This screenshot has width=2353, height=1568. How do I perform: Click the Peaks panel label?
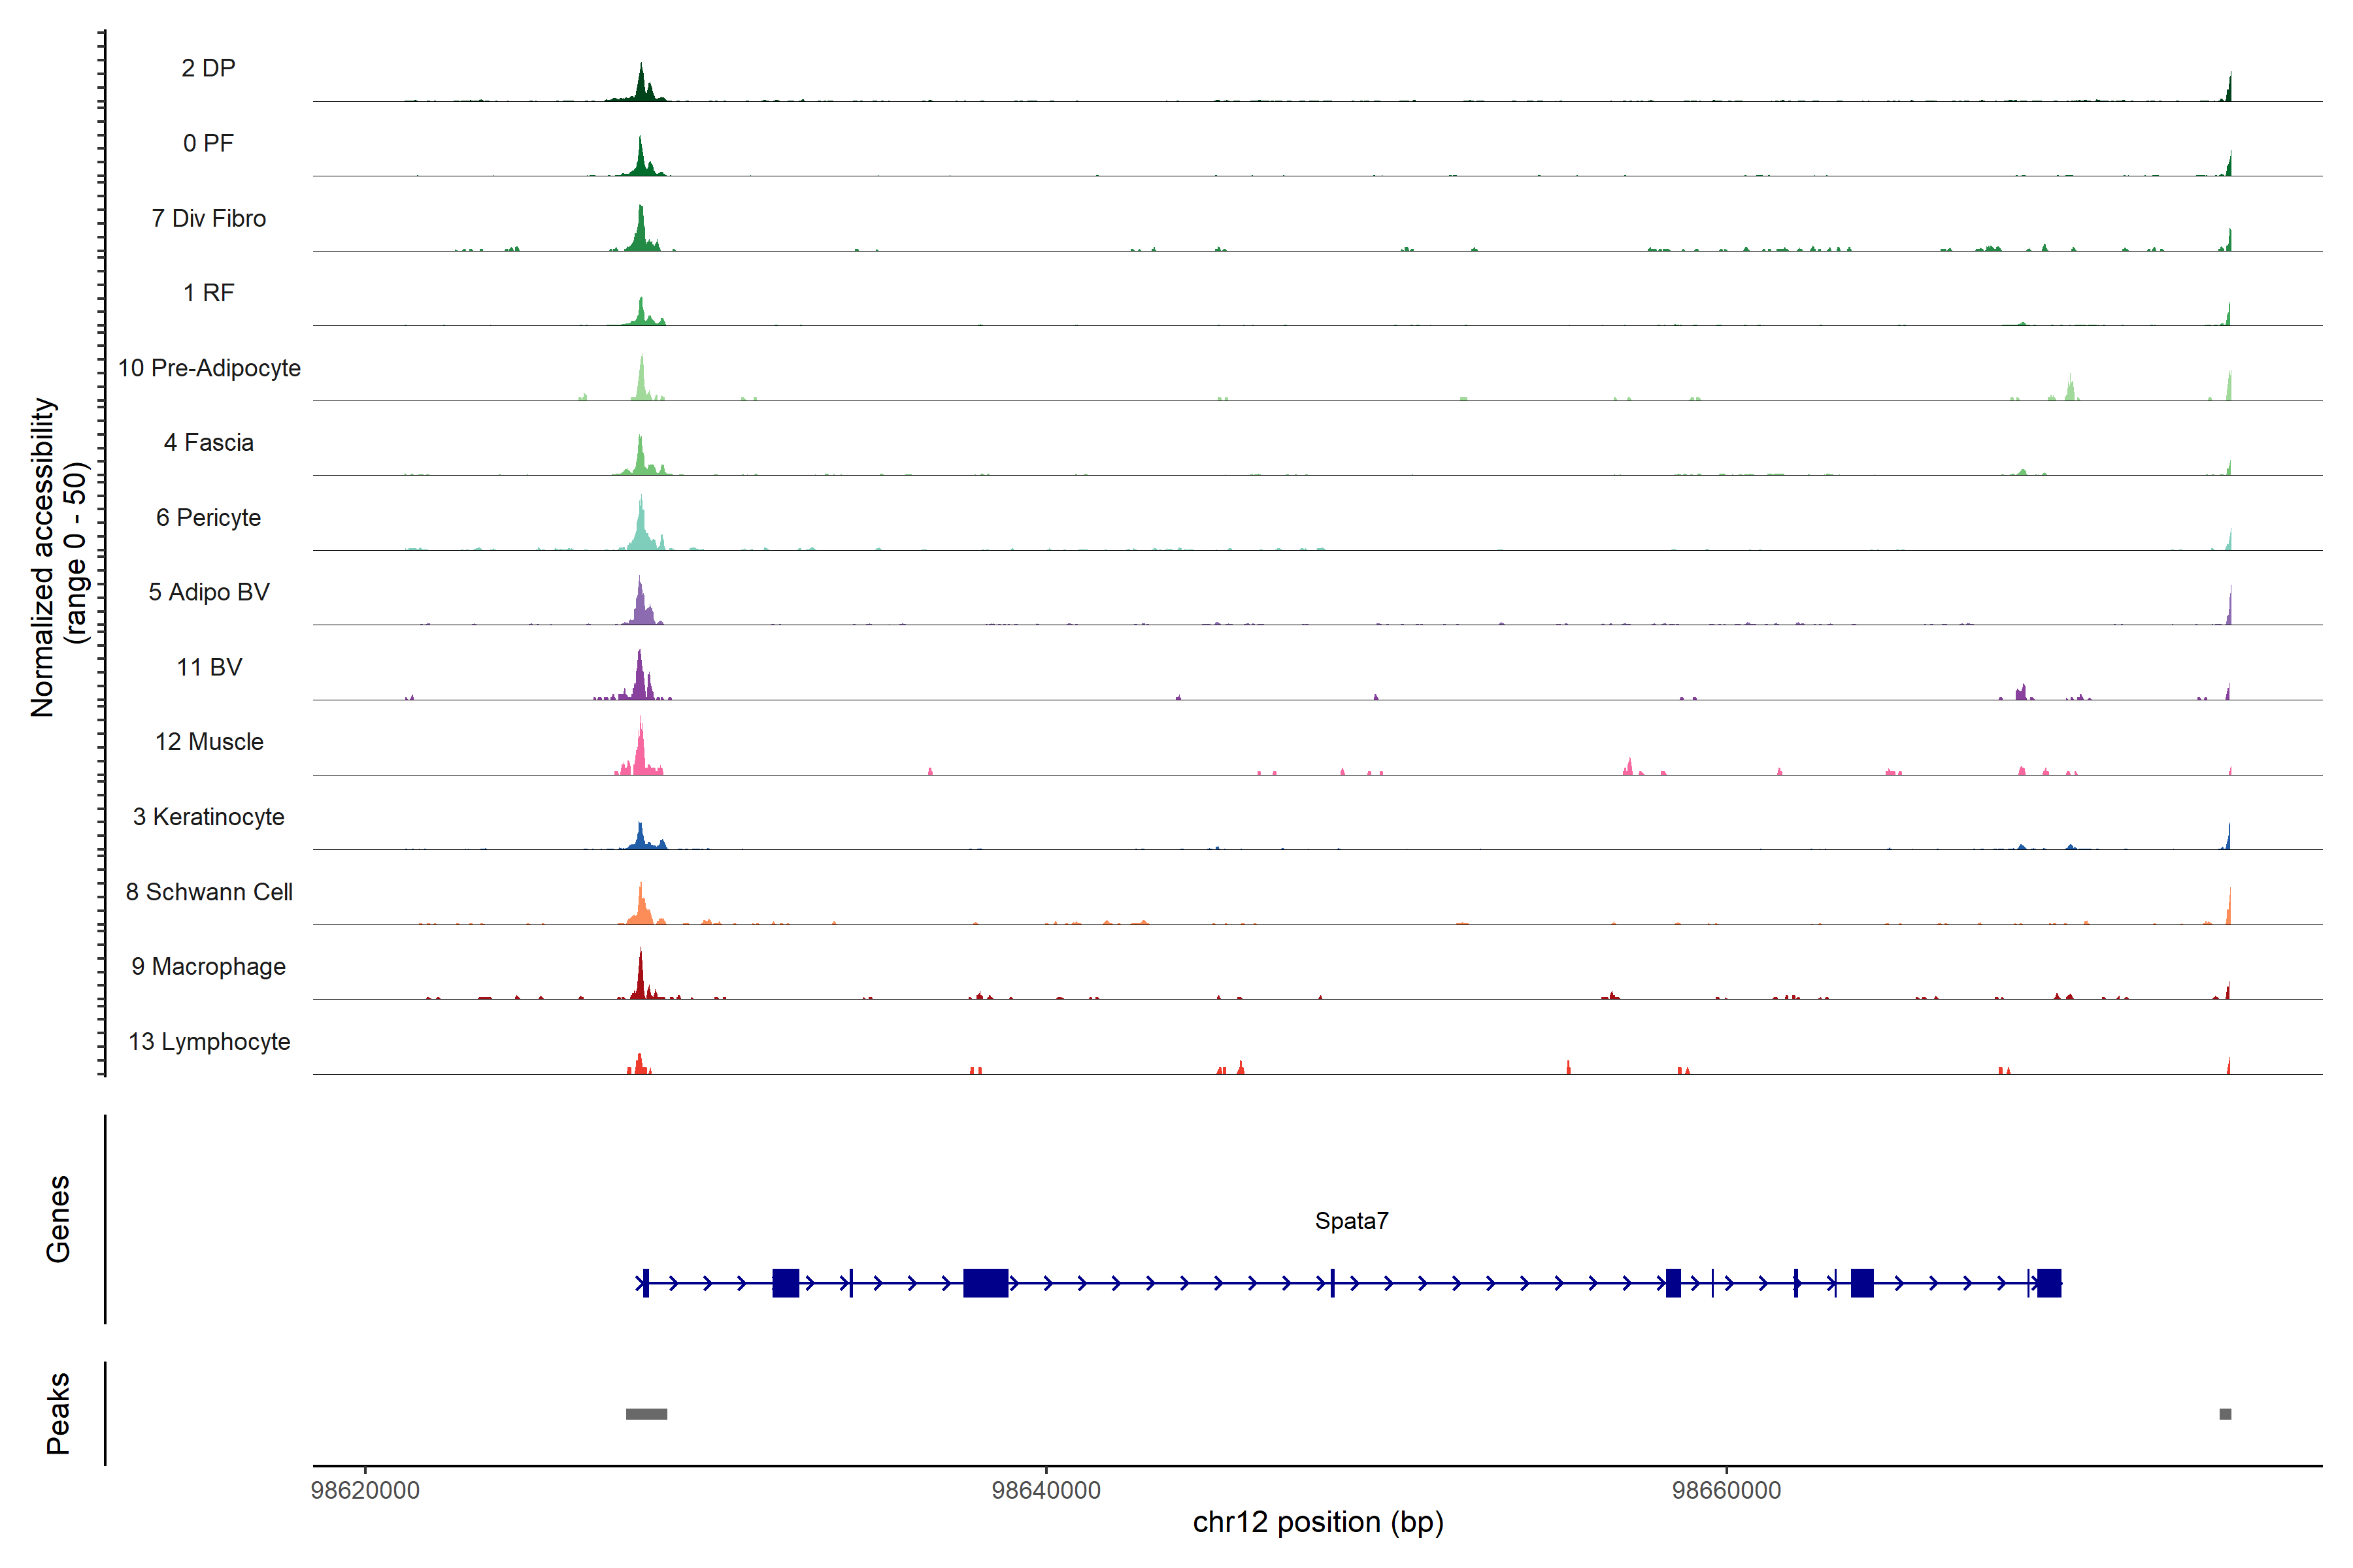tap(58, 1413)
